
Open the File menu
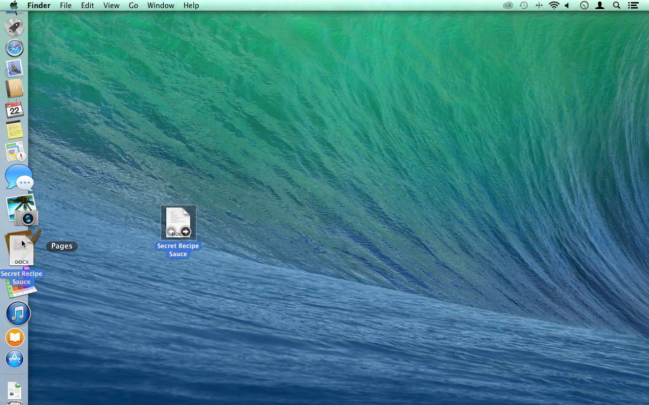coord(65,6)
